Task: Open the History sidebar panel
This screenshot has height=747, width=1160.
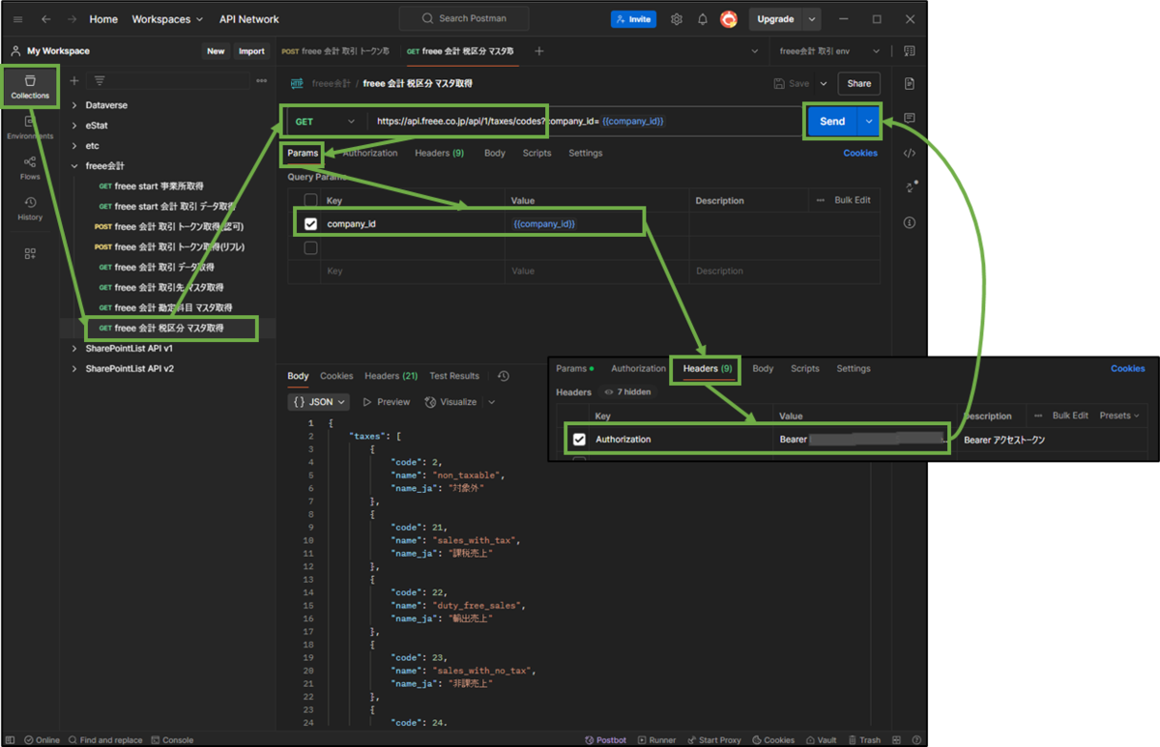Action: [30, 209]
